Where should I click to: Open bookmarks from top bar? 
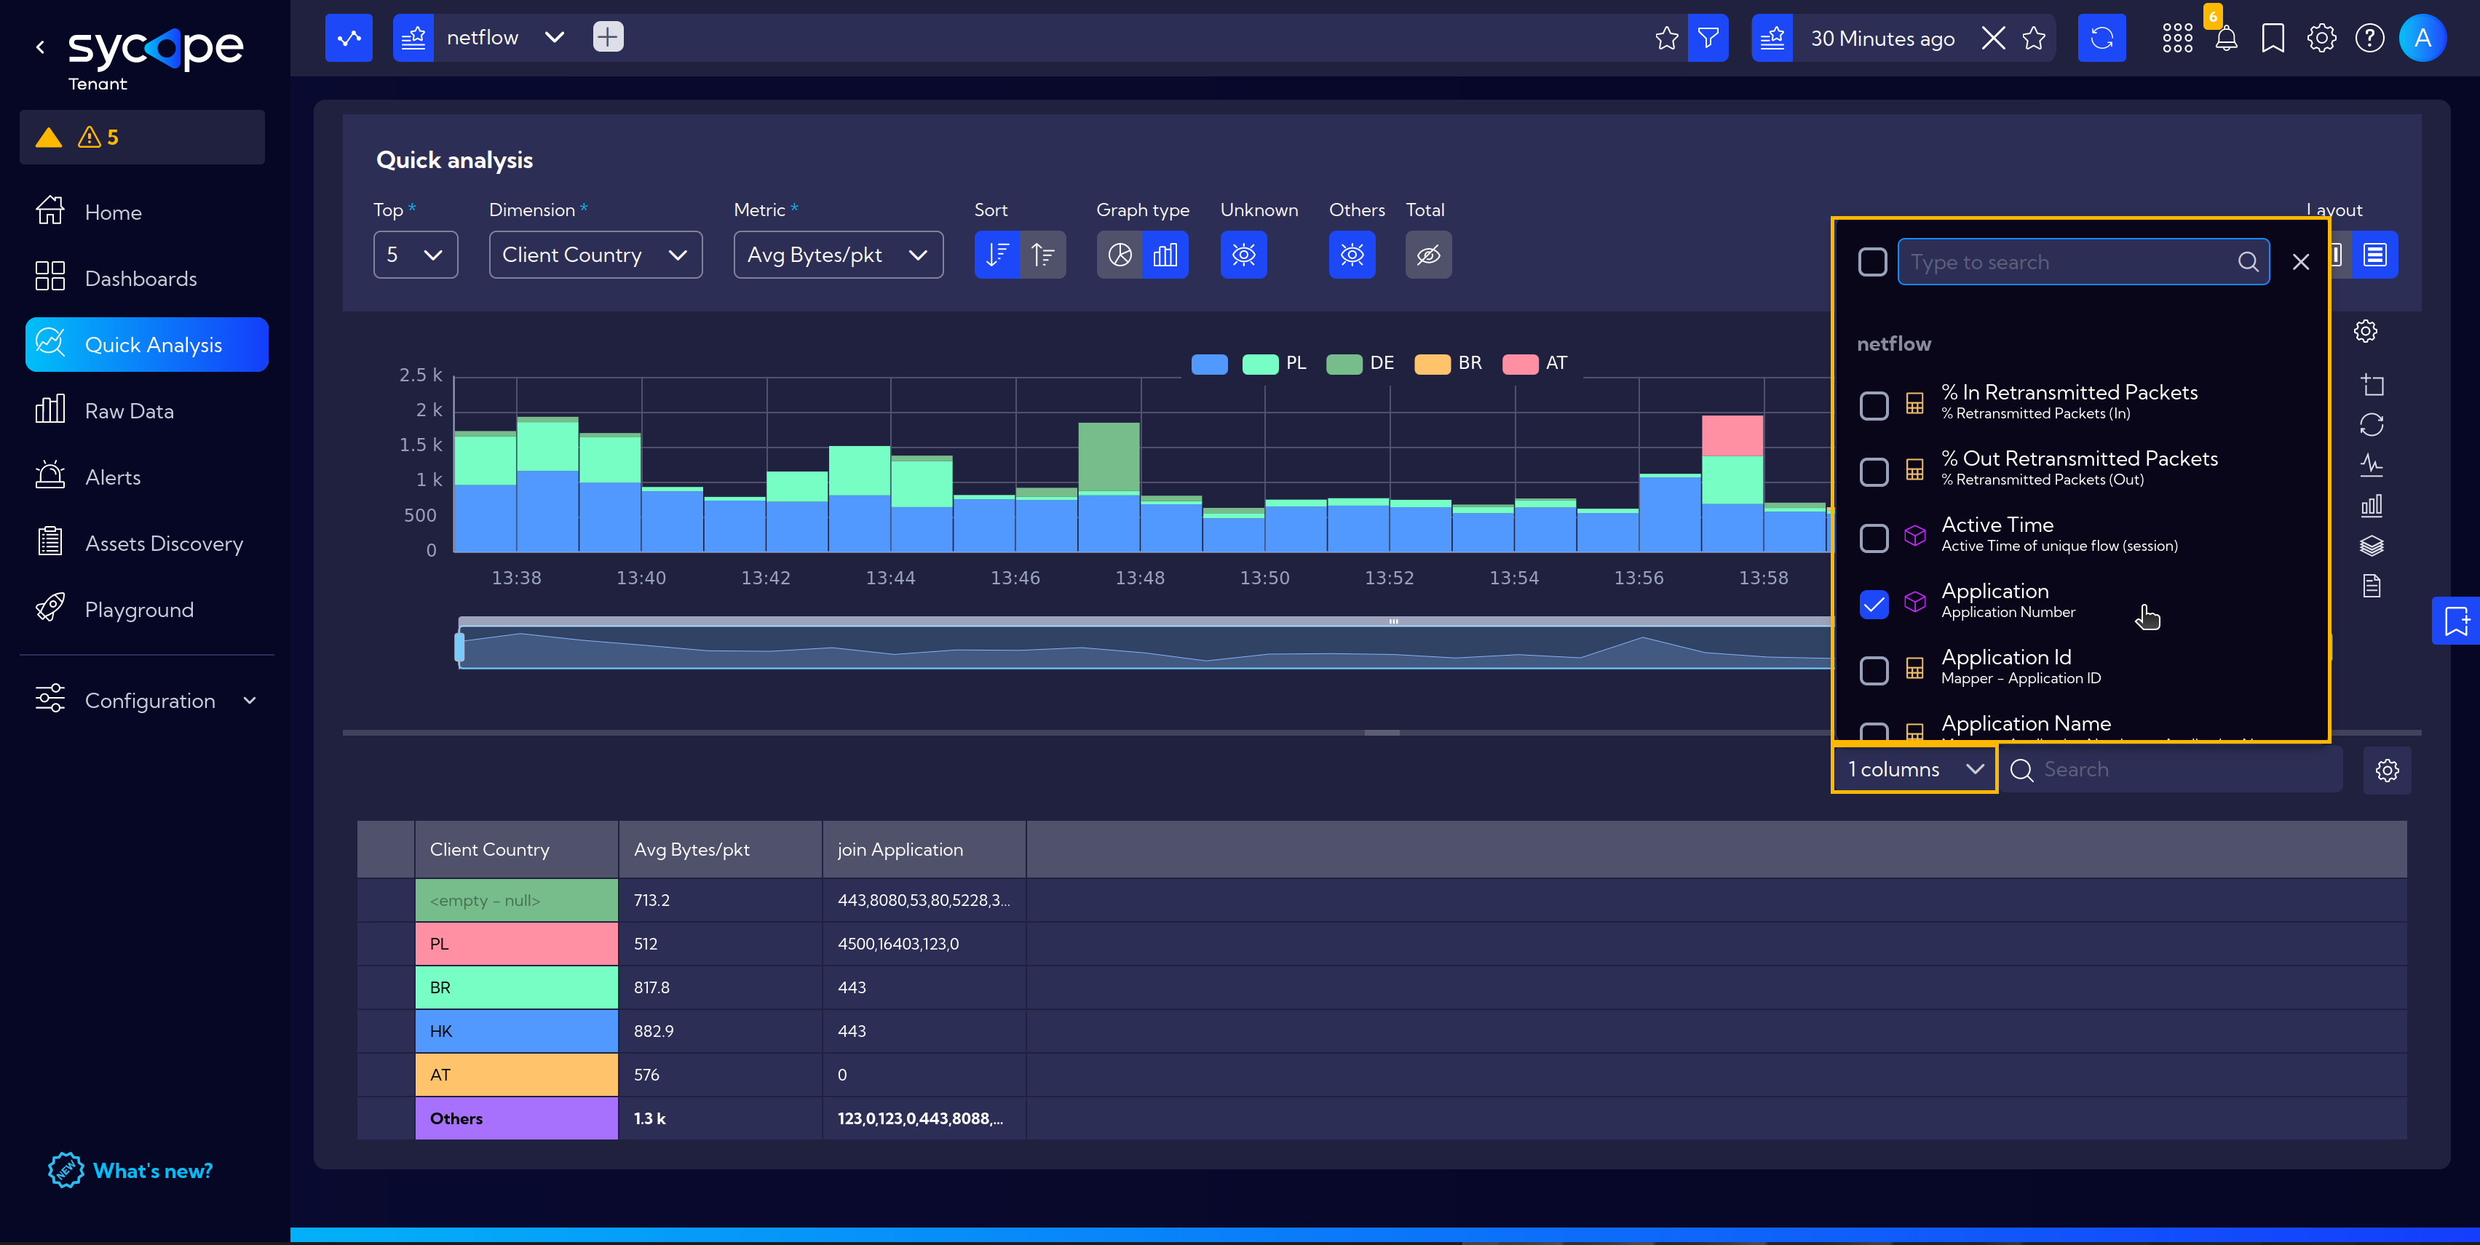[x=2273, y=39]
